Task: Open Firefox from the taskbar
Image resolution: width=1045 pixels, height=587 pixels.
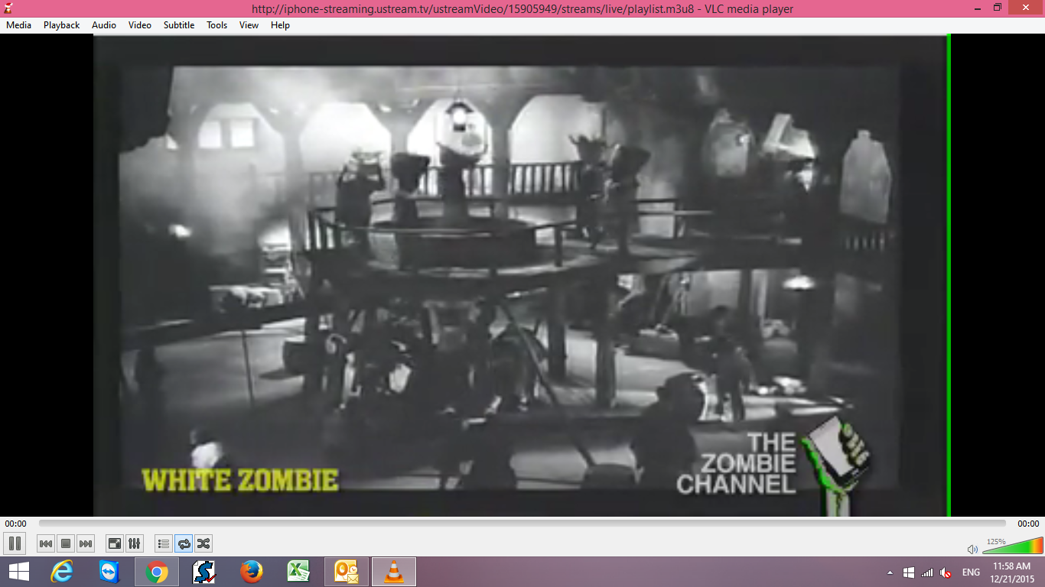Action: click(252, 572)
